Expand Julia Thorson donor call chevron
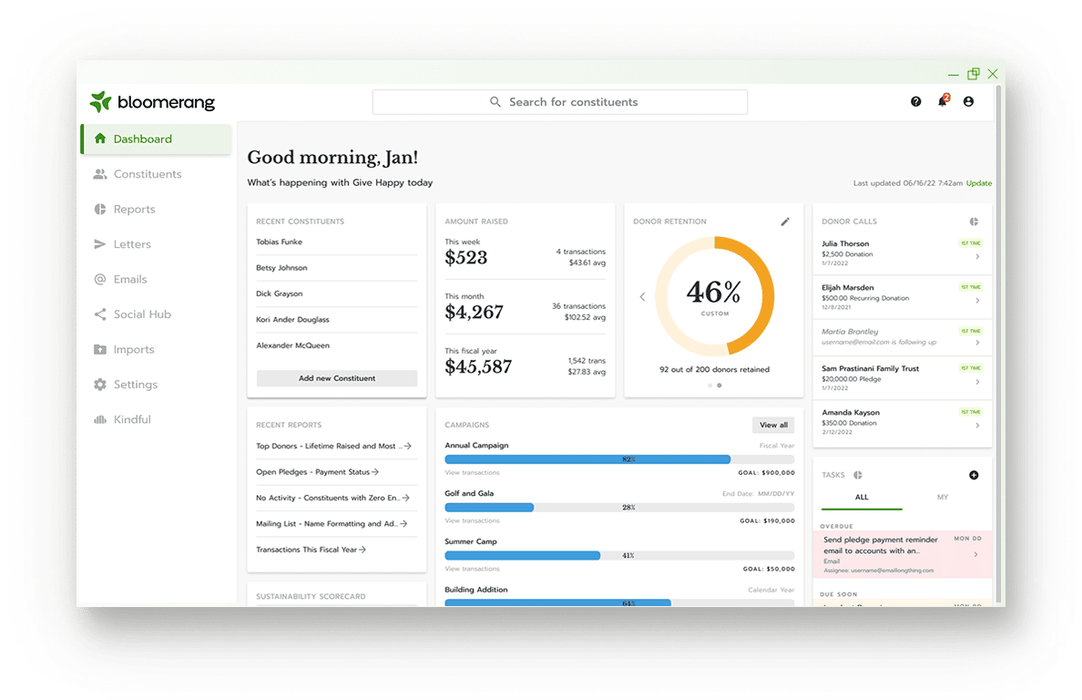The width and height of the screenshot is (1082, 700). [x=977, y=257]
